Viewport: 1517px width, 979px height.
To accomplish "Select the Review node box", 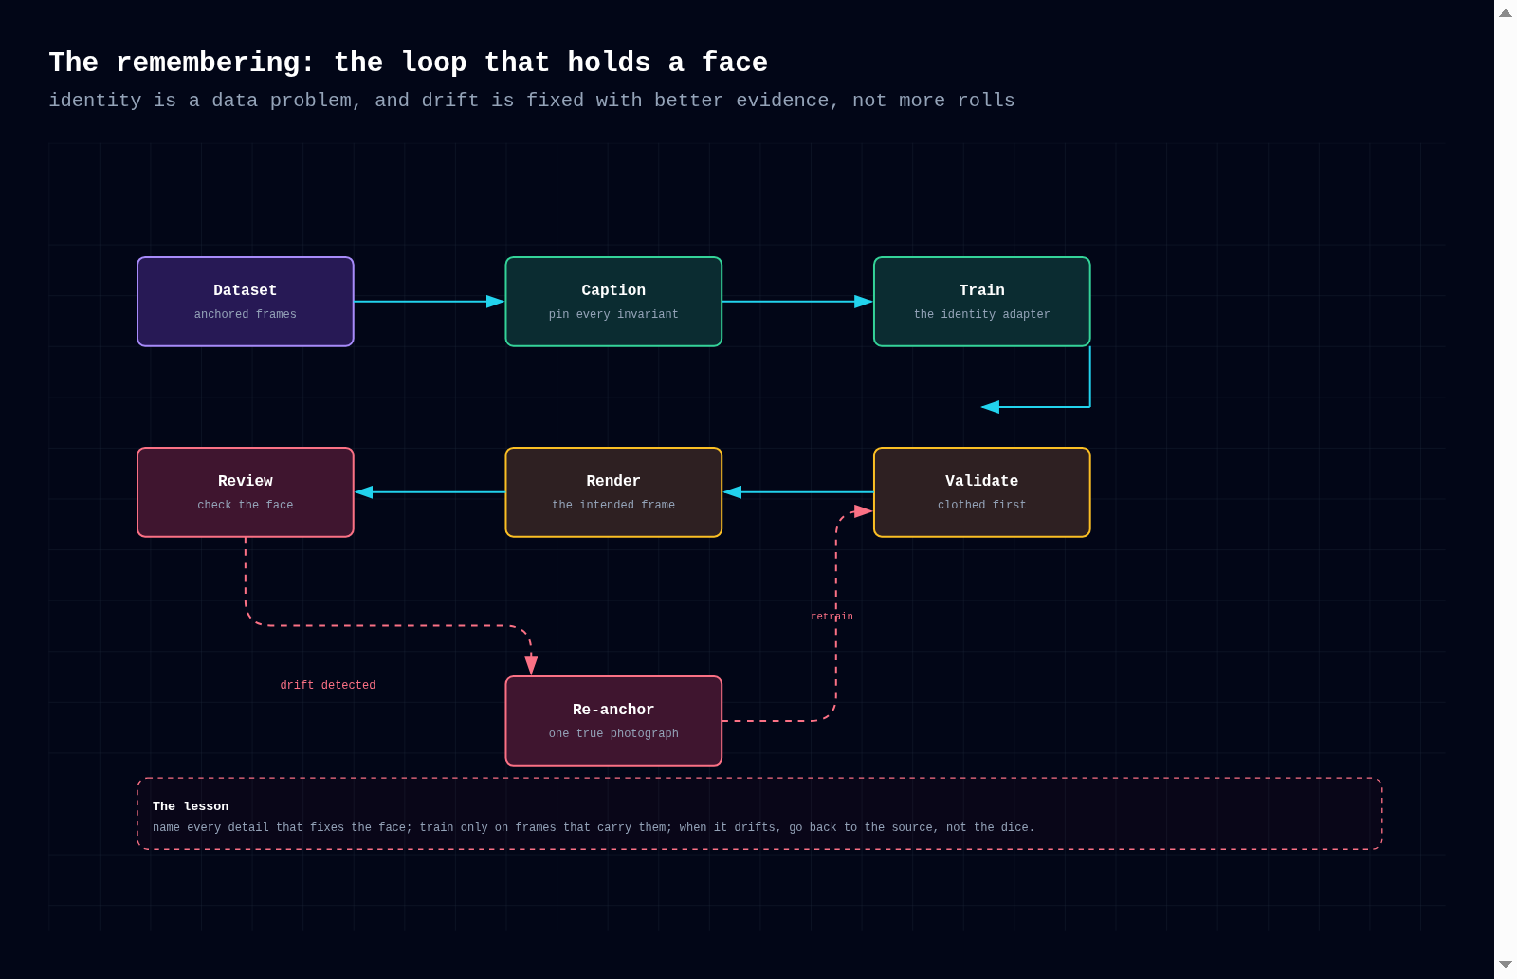I will (x=246, y=492).
